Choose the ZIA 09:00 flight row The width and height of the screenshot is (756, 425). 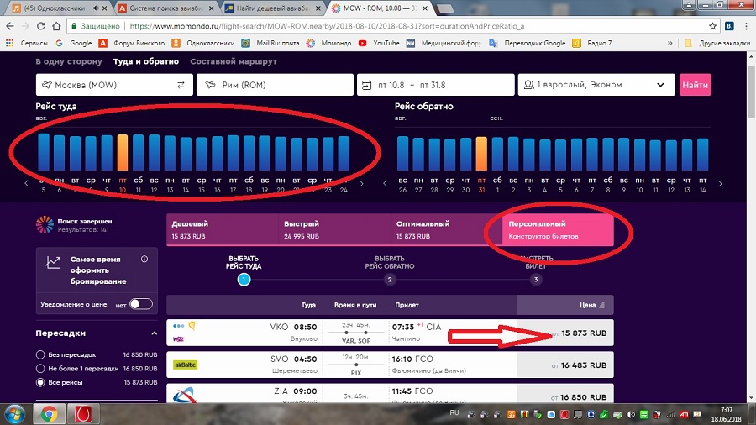(390, 394)
